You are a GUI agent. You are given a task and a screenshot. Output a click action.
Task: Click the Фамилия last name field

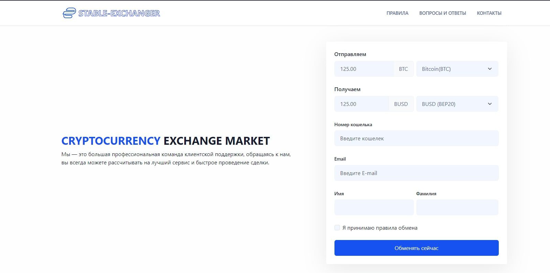[x=457, y=207]
